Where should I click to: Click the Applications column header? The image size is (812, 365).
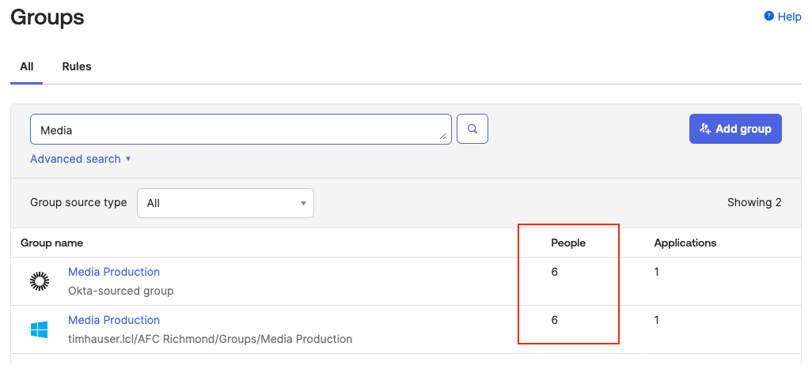point(685,243)
